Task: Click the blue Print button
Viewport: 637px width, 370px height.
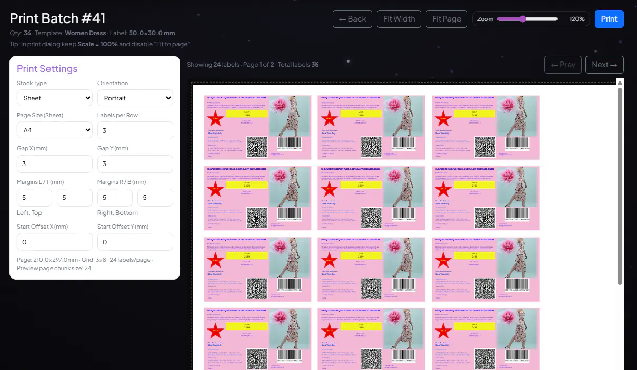Action: pyautogui.click(x=609, y=19)
